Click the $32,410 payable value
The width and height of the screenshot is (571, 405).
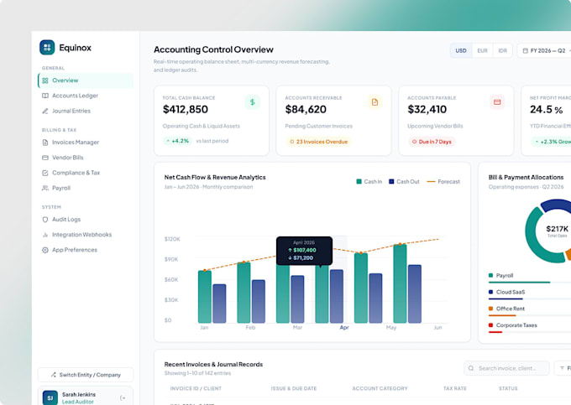427,110
